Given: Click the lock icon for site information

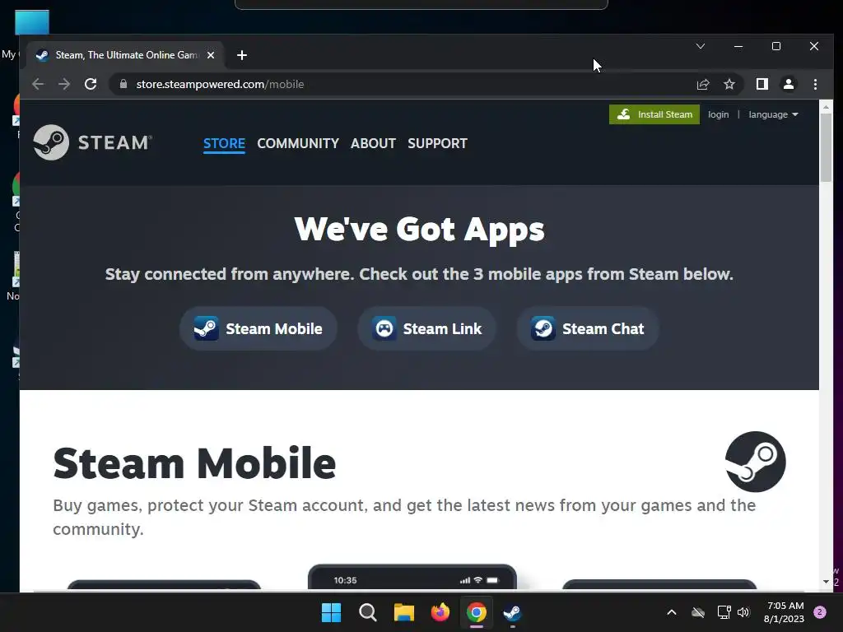Looking at the screenshot, I should (x=123, y=85).
